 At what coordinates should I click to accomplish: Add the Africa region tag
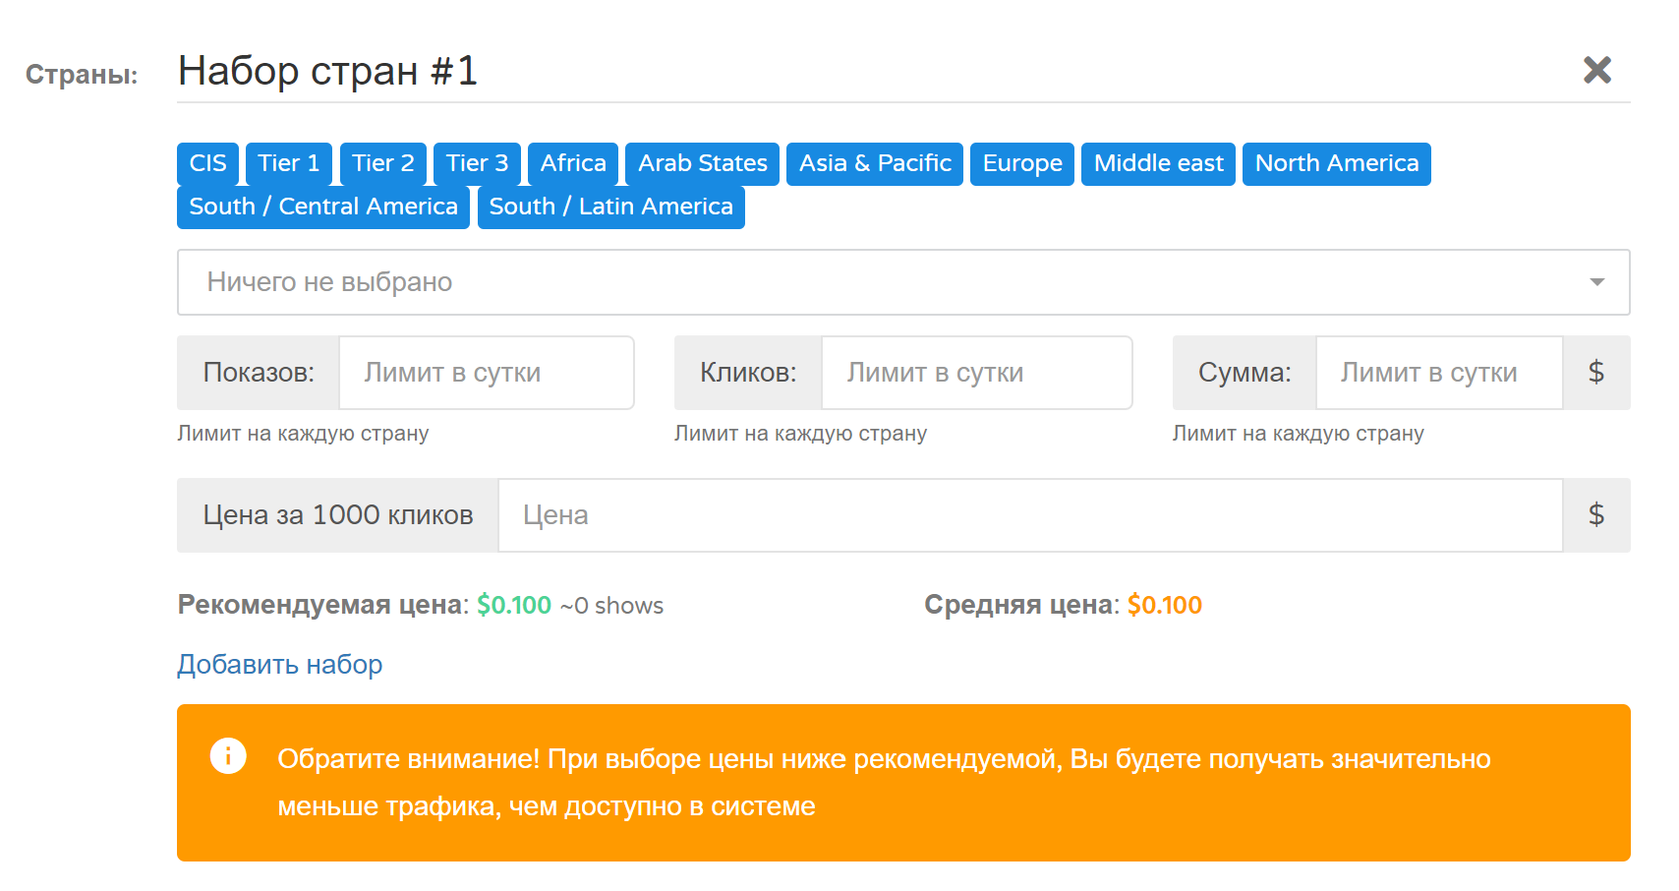tap(572, 163)
